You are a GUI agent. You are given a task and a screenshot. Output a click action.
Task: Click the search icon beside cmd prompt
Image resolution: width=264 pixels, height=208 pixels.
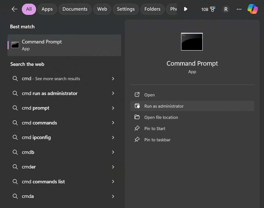(x=15, y=108)
